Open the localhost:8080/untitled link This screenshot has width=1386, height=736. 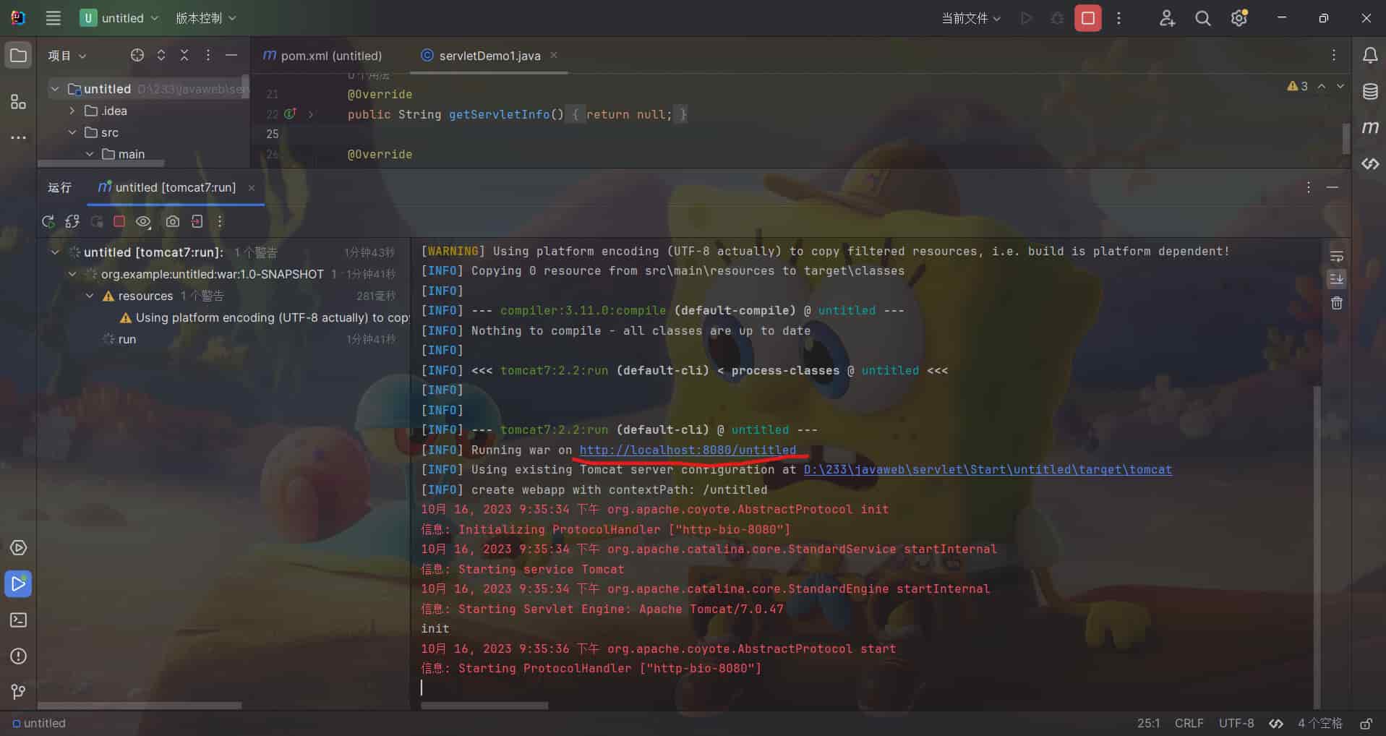tap(688, 450)
